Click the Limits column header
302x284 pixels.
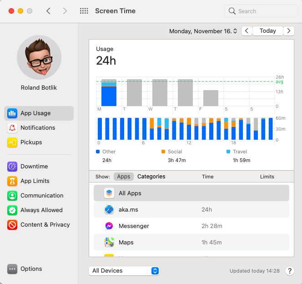(x=267, y=177)
